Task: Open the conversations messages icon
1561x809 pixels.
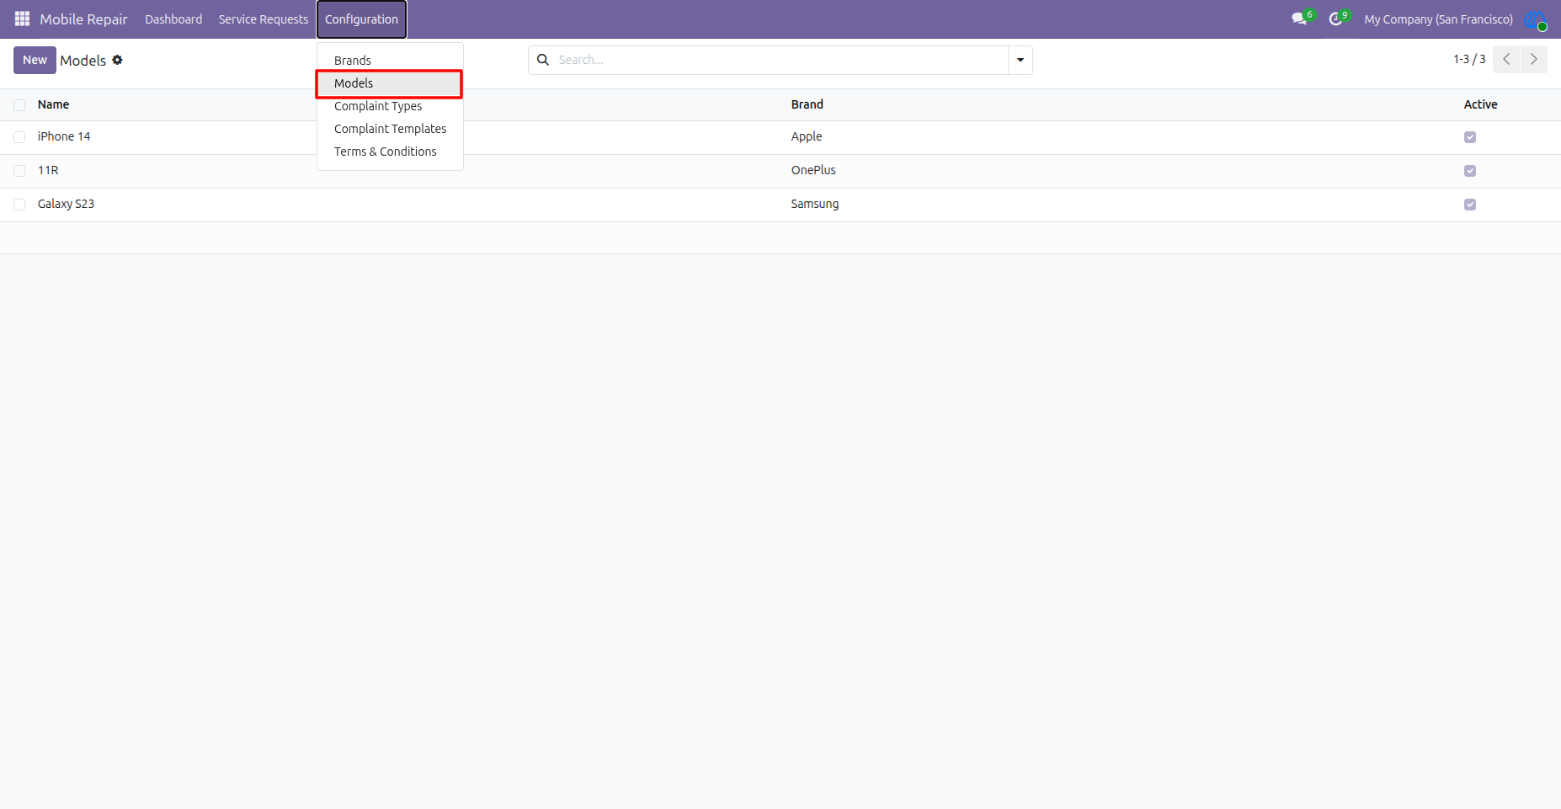Action: (1299, 19)
